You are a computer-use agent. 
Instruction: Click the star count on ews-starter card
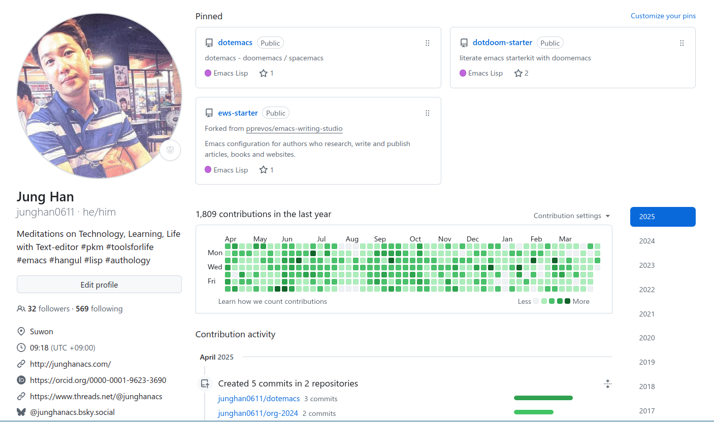267,170
